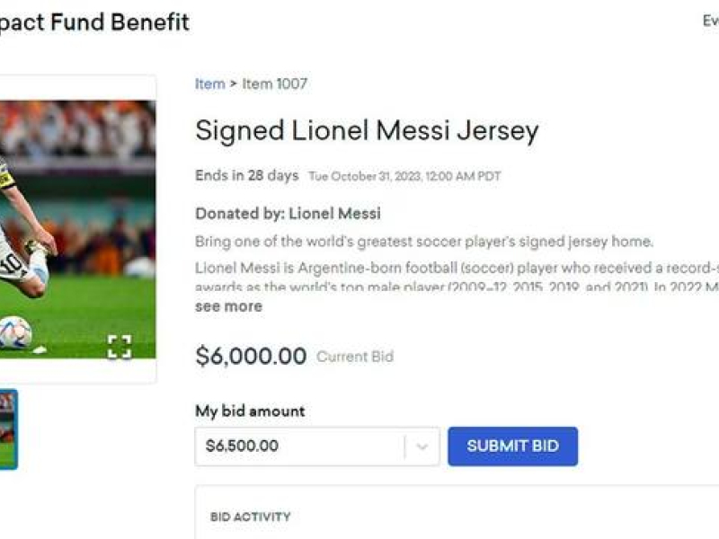Click the SUBMIT BID button

click(512, 446)
